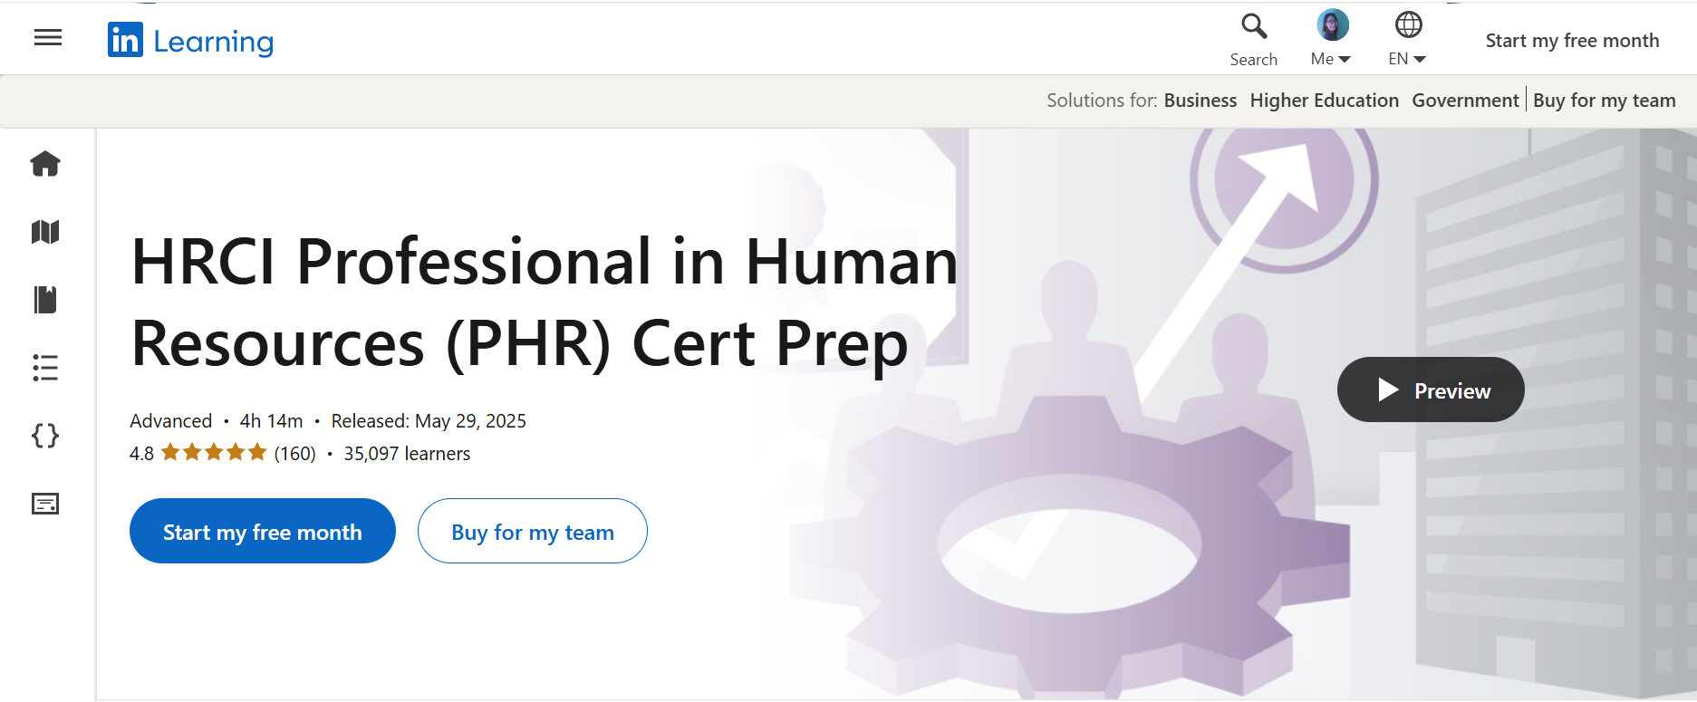Image resolution: width=1697 pixels, height=702 pixels.
Task: Expand the EN language dropdown
Action: 1407,59
